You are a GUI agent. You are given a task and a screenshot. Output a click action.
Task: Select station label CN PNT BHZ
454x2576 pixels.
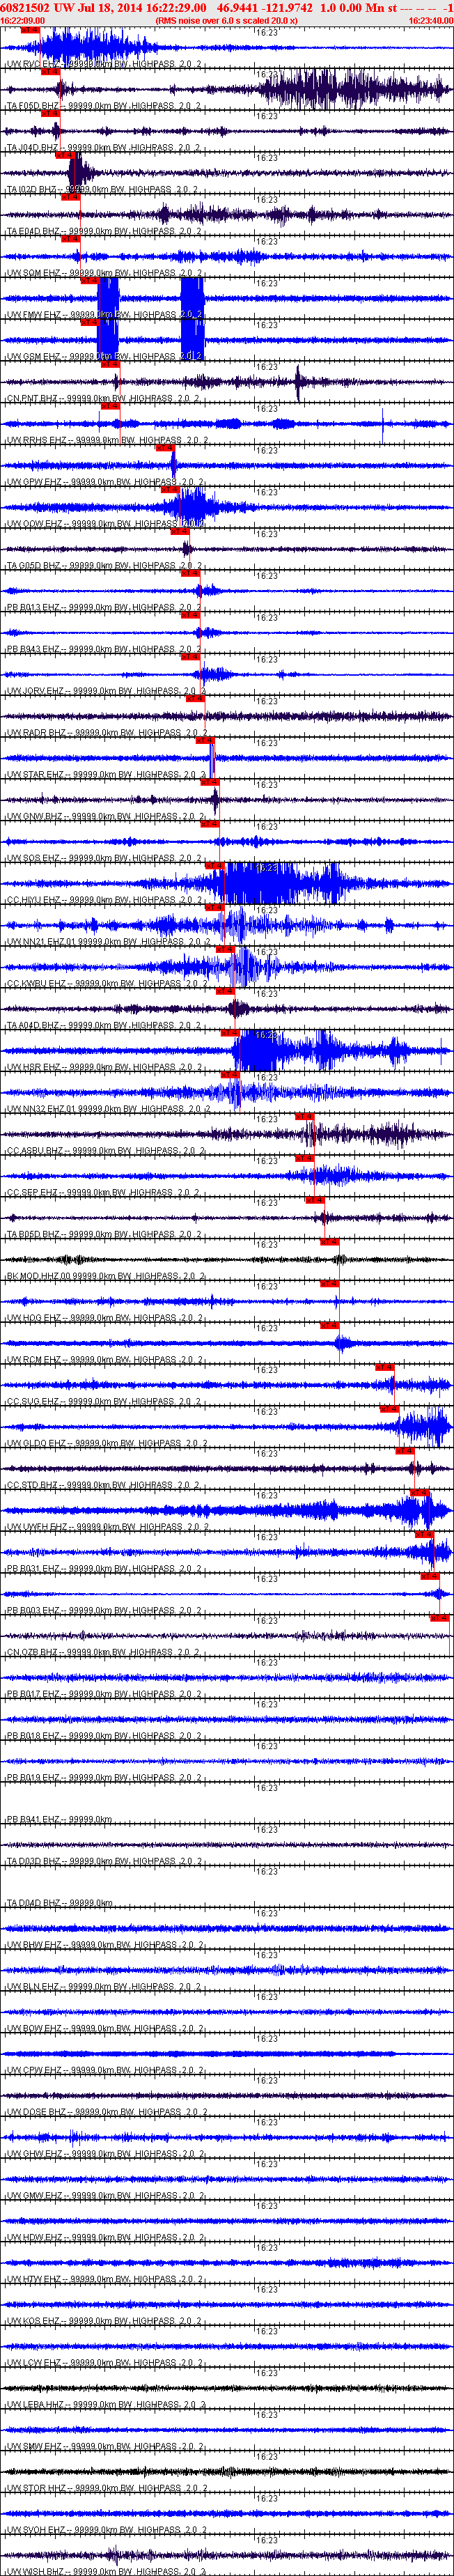pyautogui.click(x=33, y=399)
